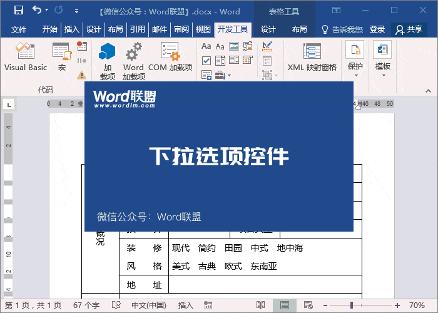Save the document
Image resolution: width=438 pixels, height=313 pixels.
point(19,11)
